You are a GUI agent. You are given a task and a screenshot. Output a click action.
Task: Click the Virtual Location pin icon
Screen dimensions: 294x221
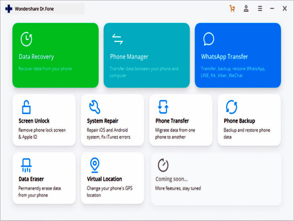pos(95,165)
